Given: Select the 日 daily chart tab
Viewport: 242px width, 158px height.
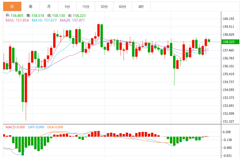Looking at the screenshot, I should 12,7.
